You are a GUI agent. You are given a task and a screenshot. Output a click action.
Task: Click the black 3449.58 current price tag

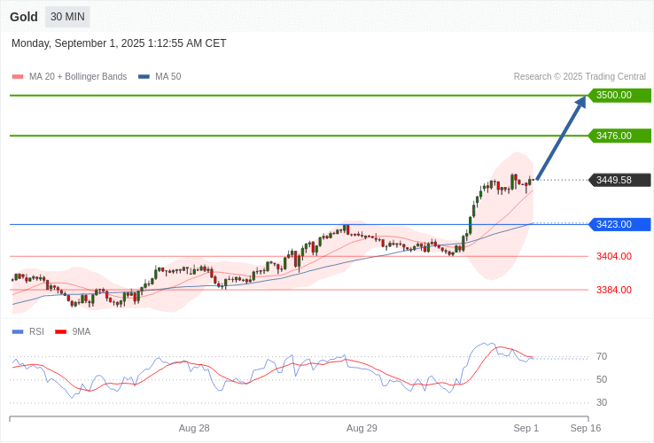pyautogui.click(x=619, y=180)
